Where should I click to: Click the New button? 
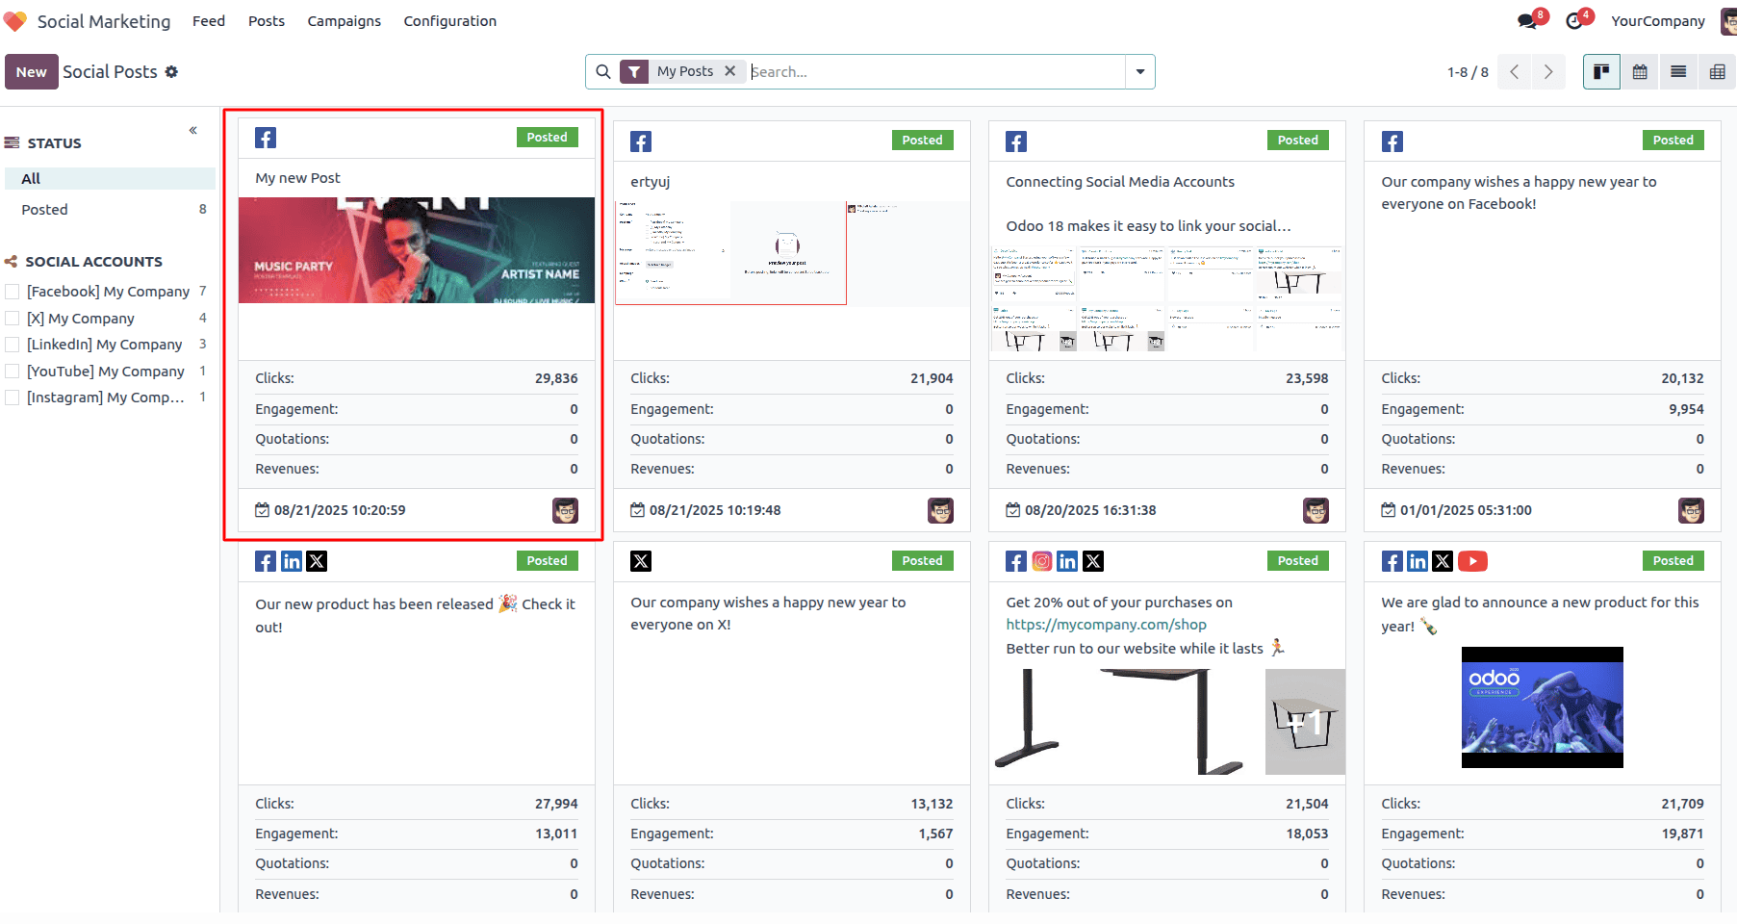(x=31, y=71)
